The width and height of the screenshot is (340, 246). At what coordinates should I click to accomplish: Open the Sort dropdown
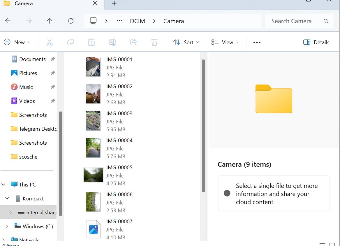[186, 42]
